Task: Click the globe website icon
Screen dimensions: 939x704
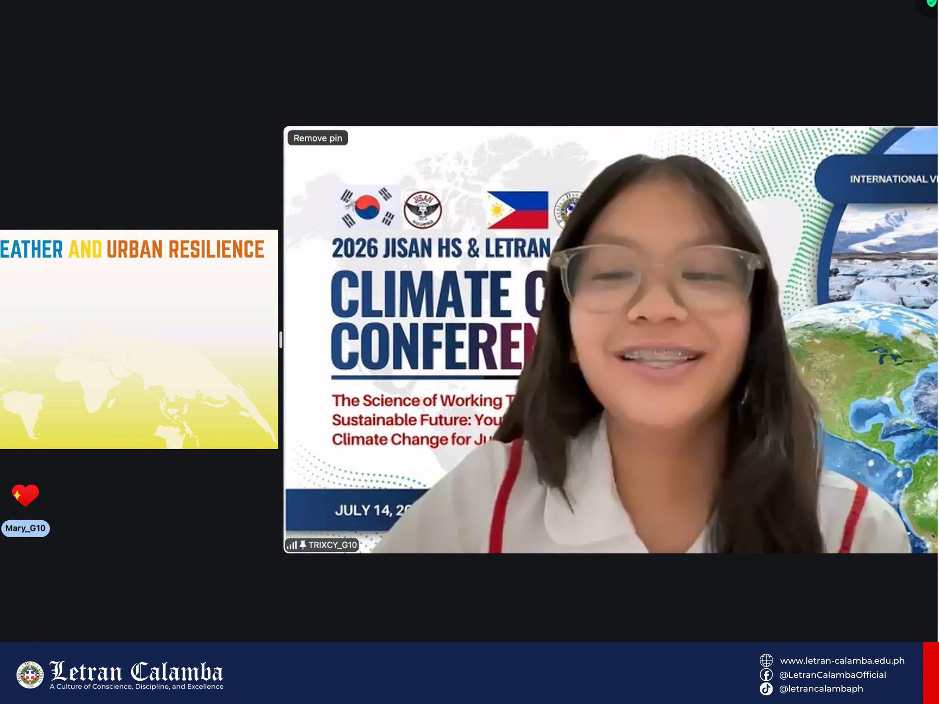Action: click(766, 660)
